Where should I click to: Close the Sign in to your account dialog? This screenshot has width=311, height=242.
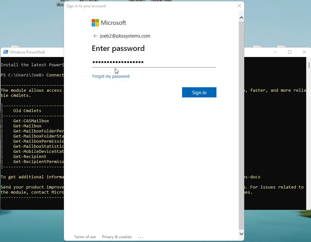[239, 6]
